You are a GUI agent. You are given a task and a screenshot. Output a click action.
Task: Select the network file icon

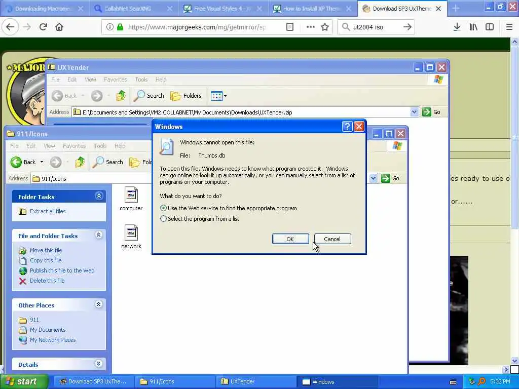(x=131, y=237)
